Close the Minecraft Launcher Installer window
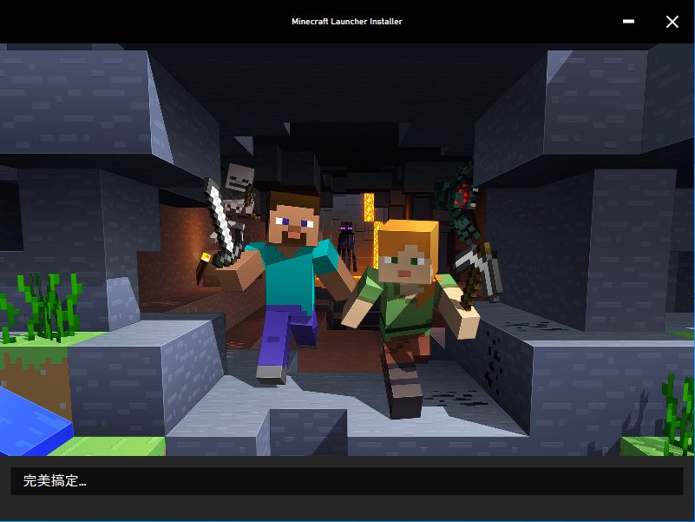 (x=672, y=22)
